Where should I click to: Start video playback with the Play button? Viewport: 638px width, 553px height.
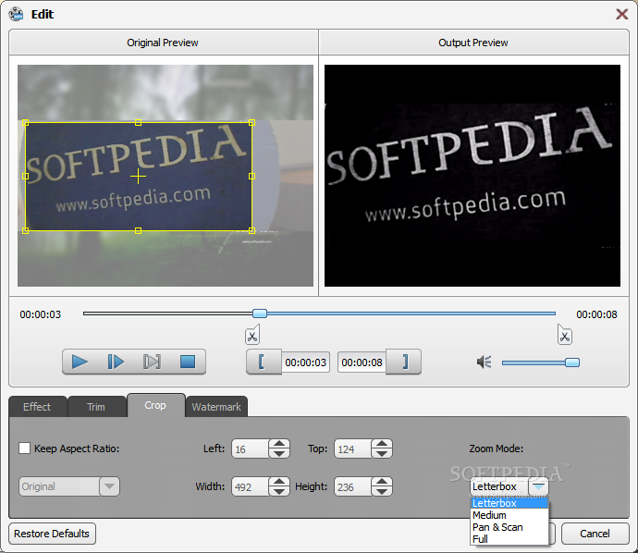[x=80, y=362]
